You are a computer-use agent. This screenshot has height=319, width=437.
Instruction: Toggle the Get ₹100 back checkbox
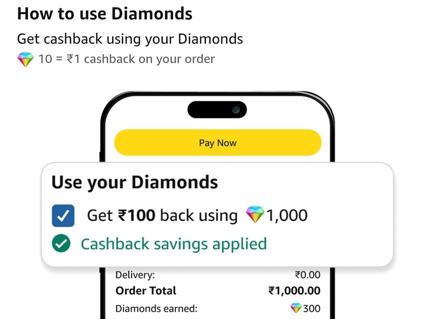pyautogui.click(x=63, y=215)
